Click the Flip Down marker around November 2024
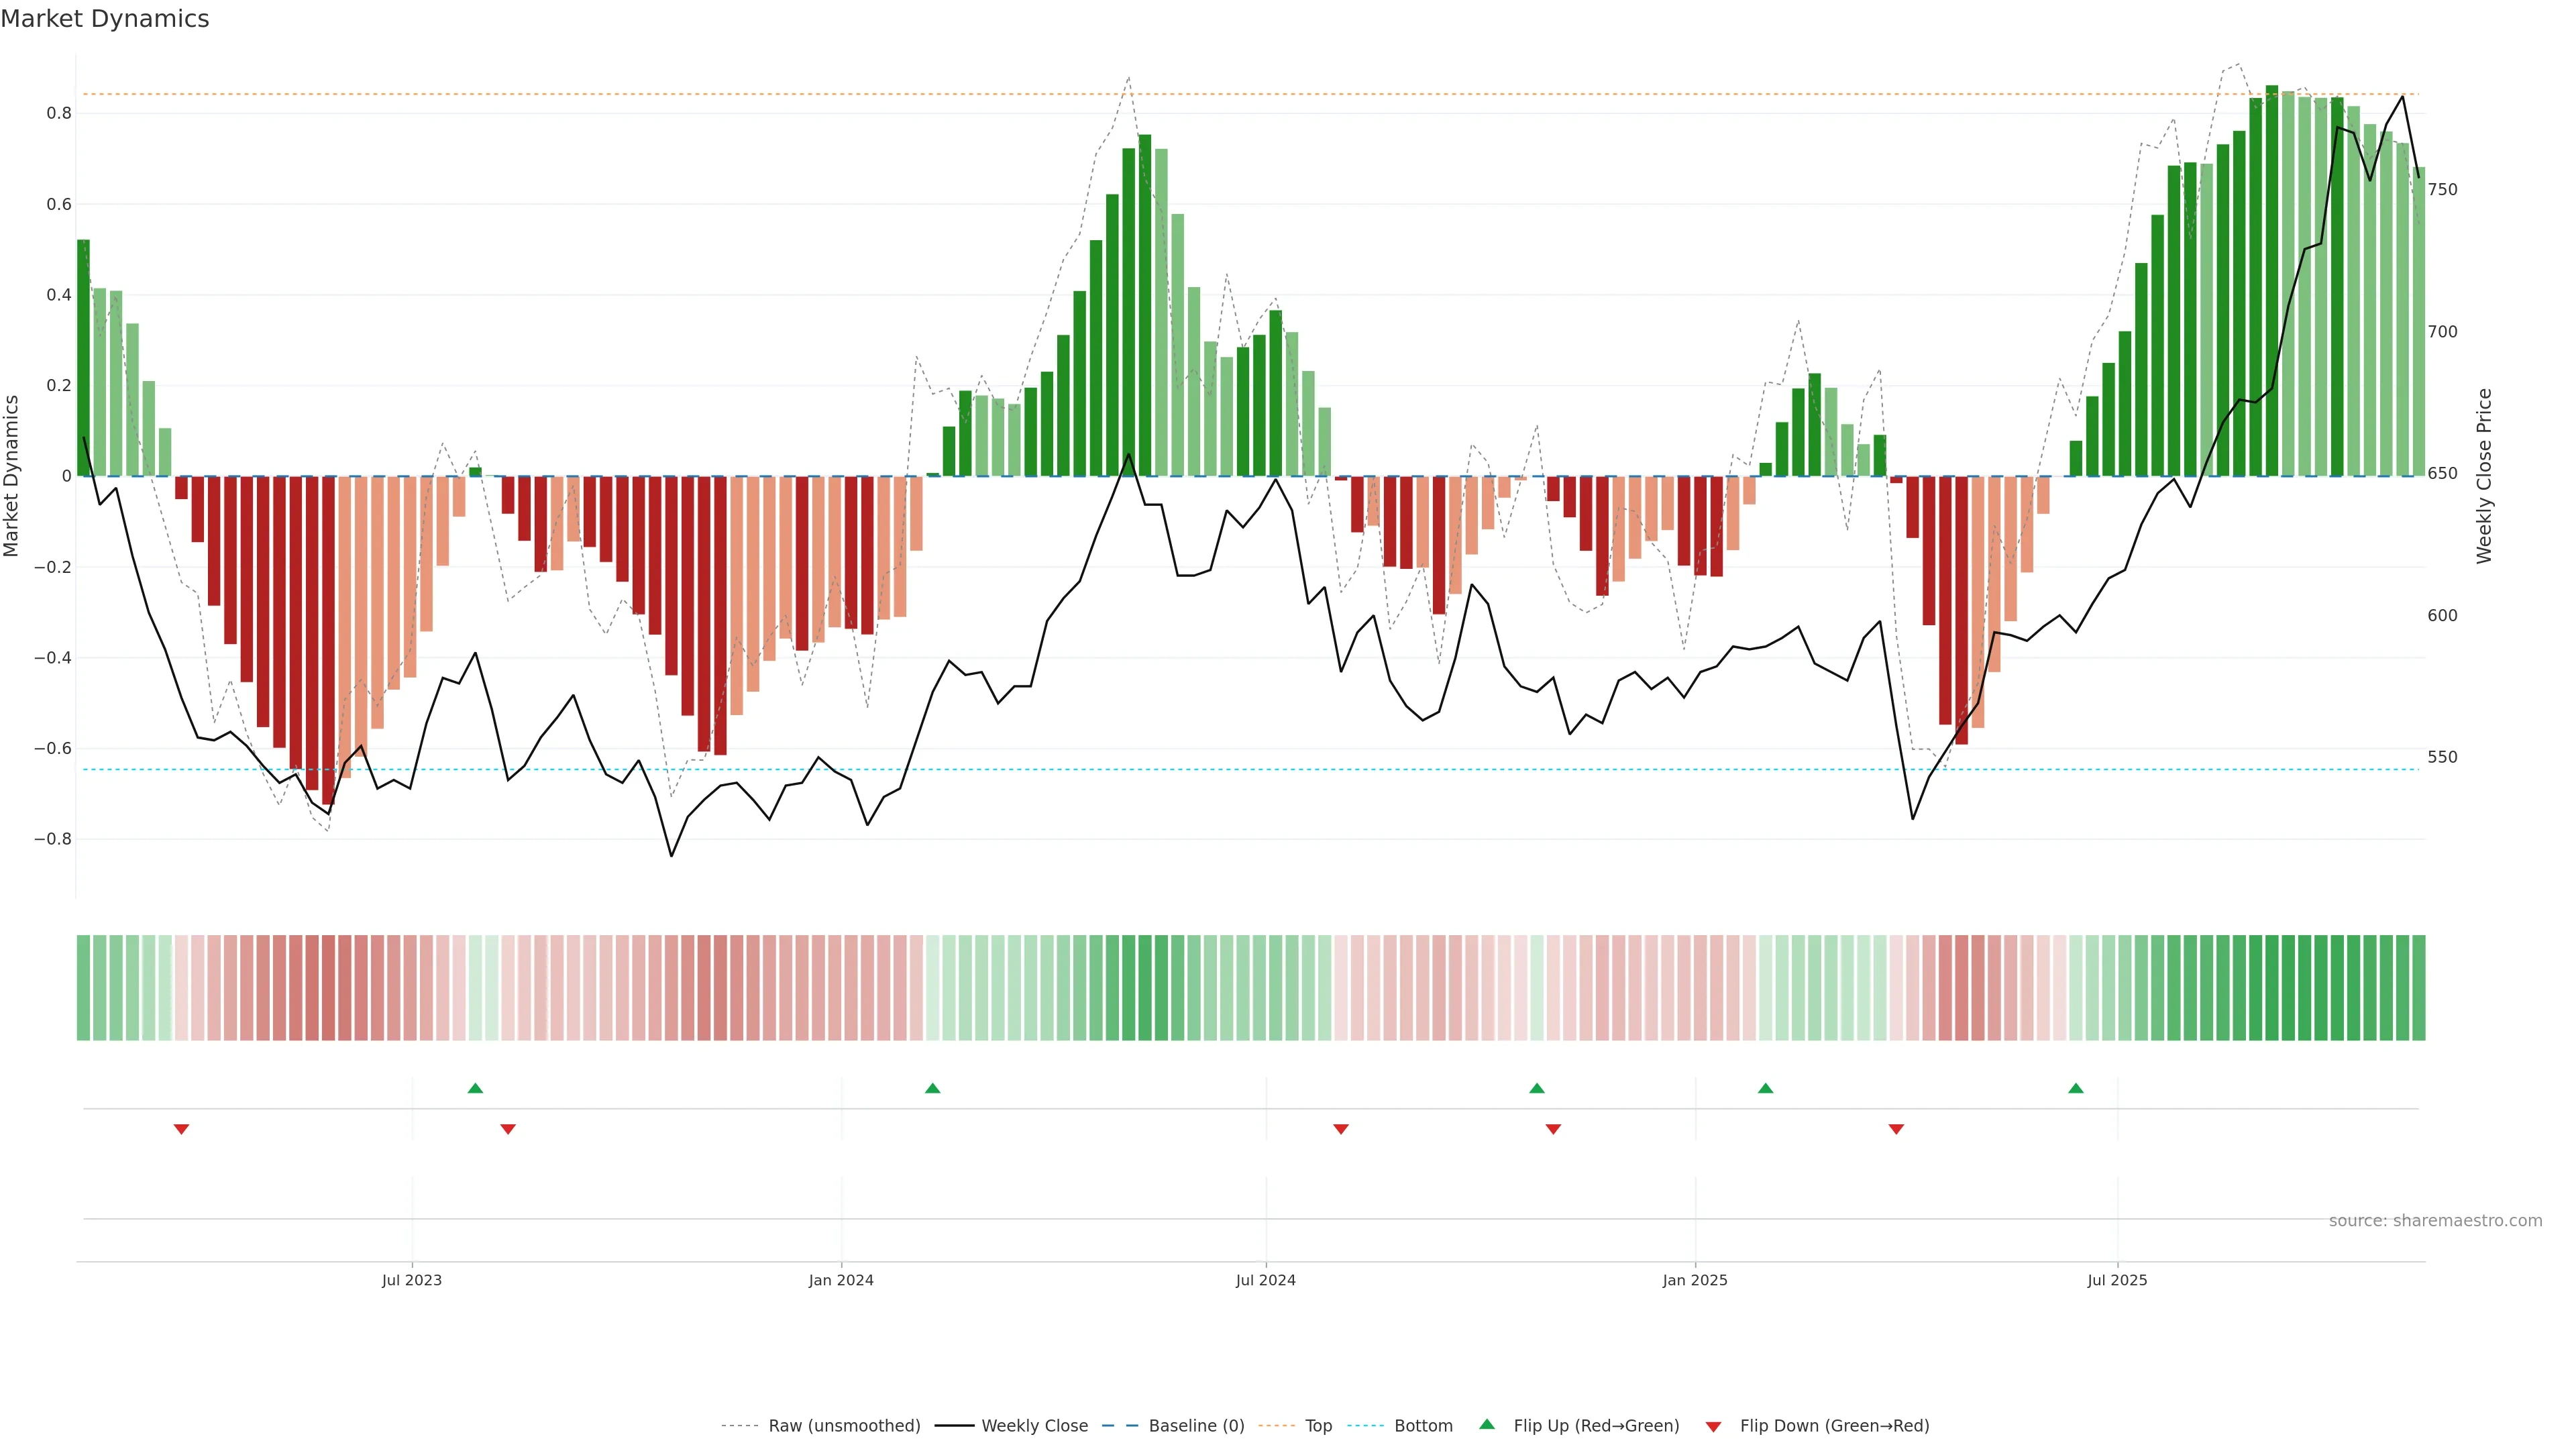Image resolution: width=2576 pixels, height=1449 pixels. click(1553, 1129)
